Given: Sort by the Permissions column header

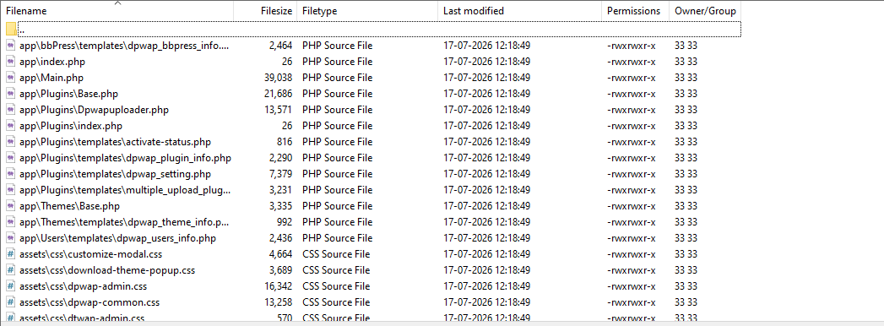Looking at the screenshot, I should [635, 11].
